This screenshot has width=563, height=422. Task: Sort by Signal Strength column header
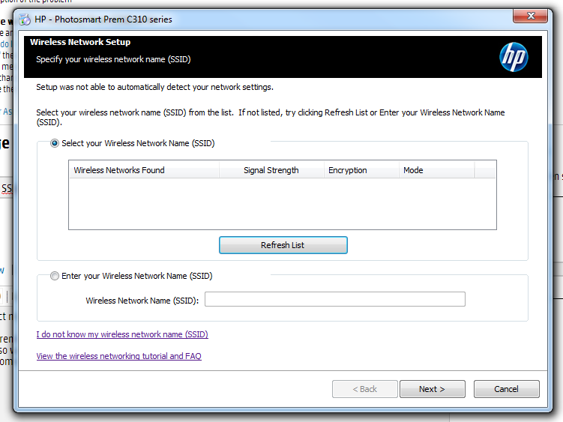point(271,170)
